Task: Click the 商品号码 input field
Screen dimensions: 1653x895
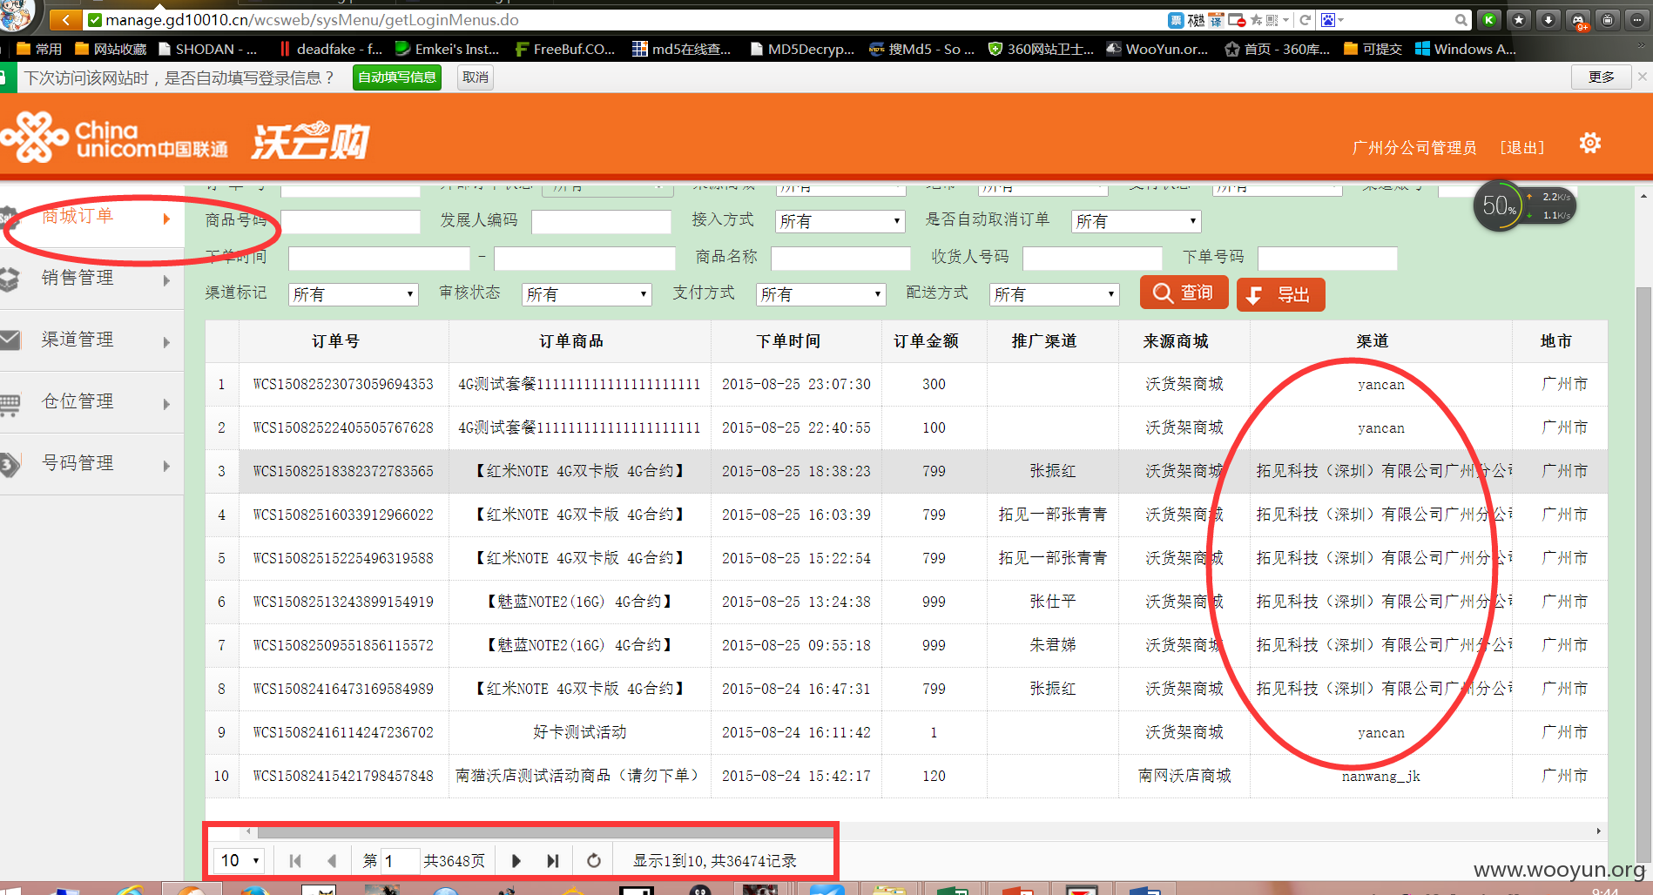Action: pyautogui.click(x=350, y=222)
